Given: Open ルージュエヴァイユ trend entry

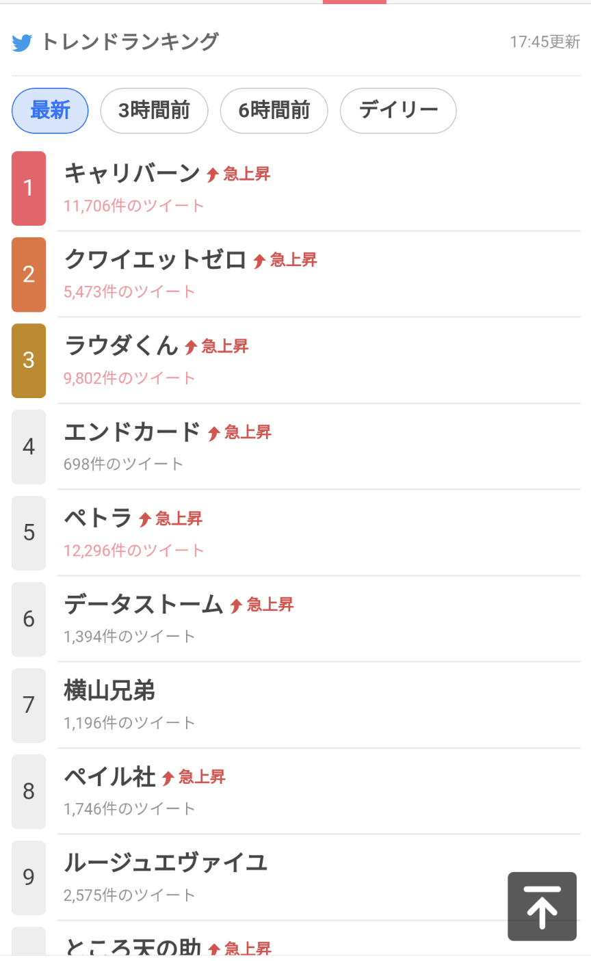Looking at the screenshot, I should 166,863.
